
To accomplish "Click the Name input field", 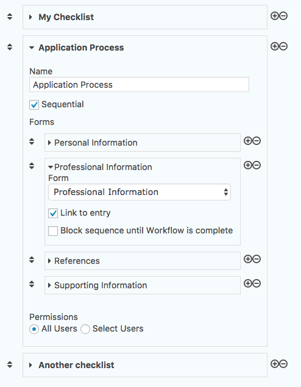I will click(139, 85).
